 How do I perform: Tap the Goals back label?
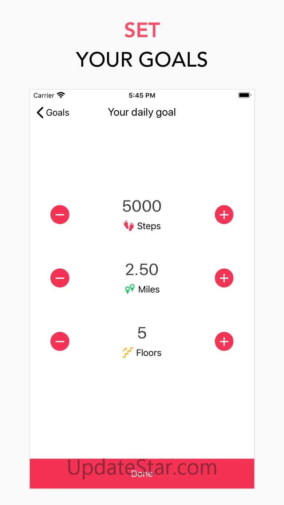(x=58, y=113)
